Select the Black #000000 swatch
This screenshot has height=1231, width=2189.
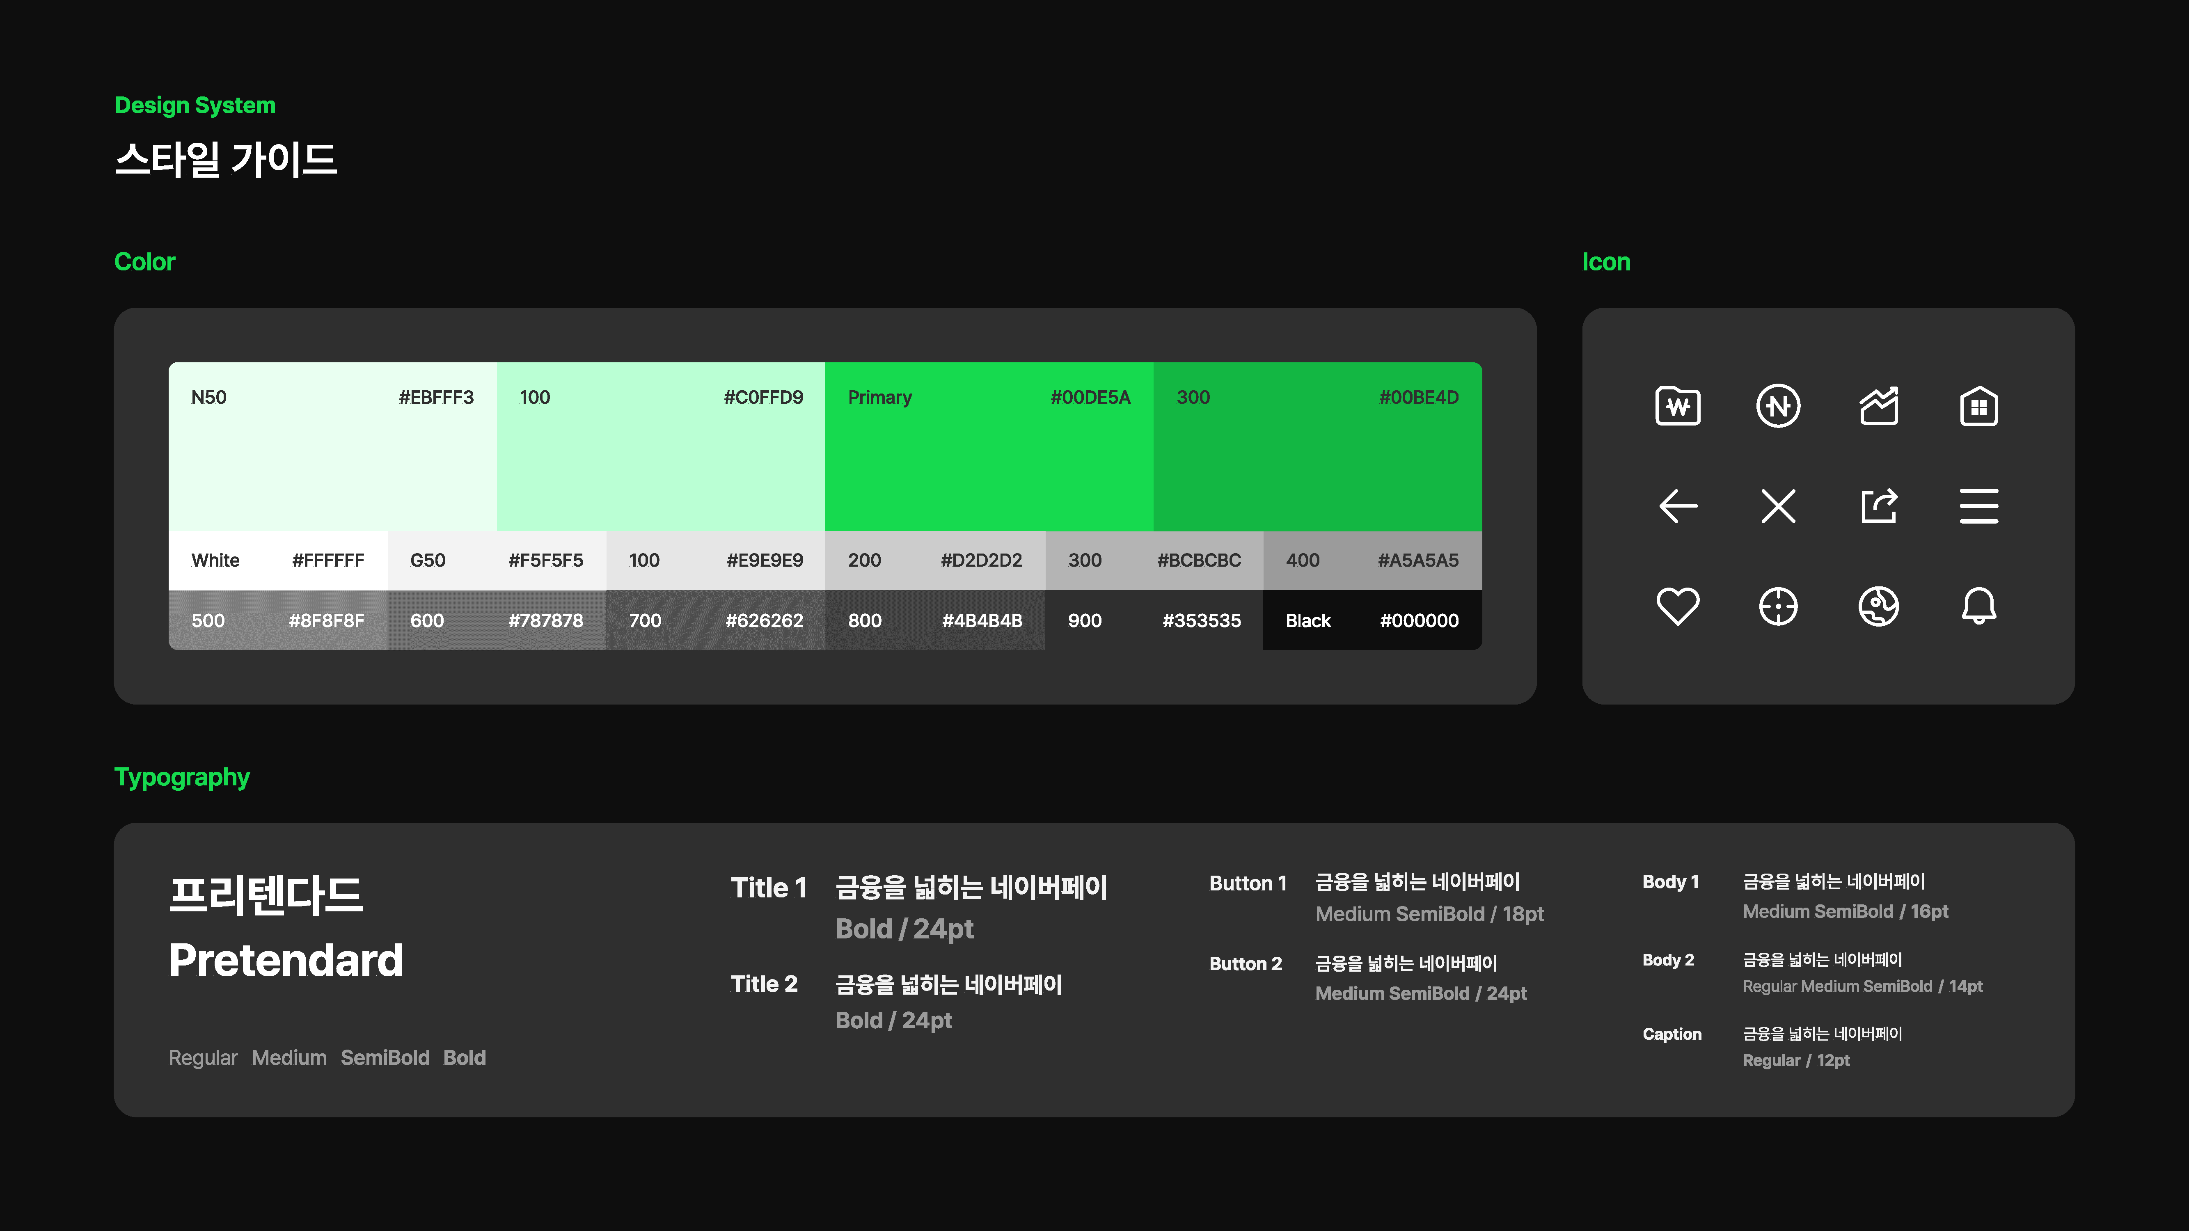click(1372, 621)
